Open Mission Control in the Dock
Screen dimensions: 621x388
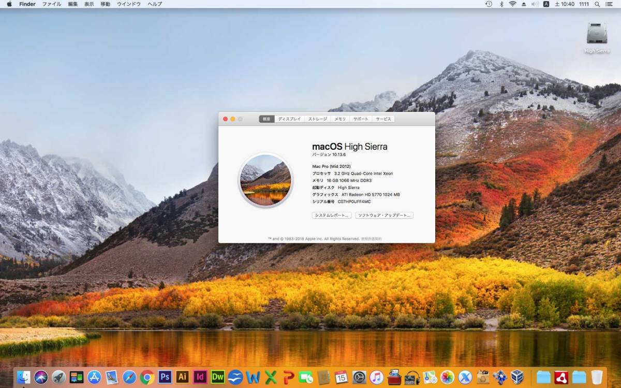click(76, 377)
